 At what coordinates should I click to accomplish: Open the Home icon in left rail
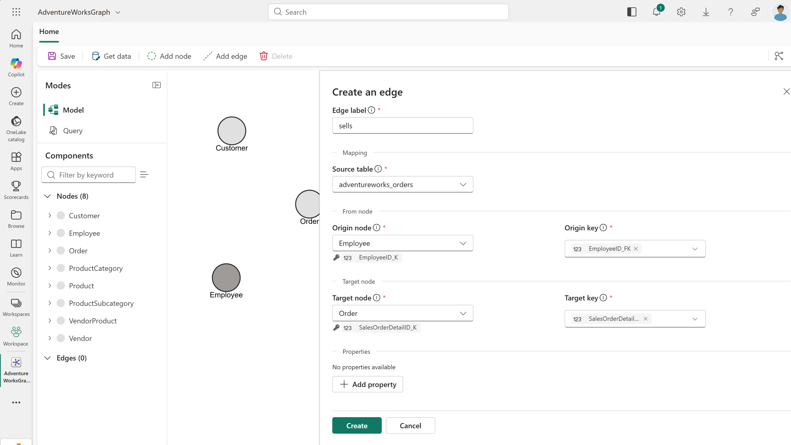(16, 39)
